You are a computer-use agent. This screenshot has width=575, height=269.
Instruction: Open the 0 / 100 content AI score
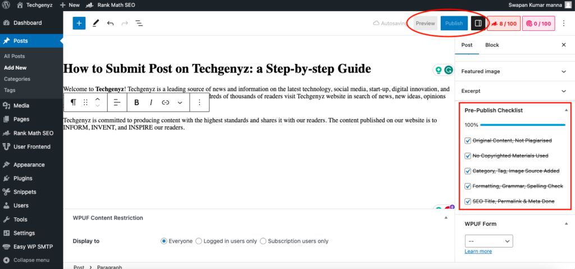tap(539, 24)
